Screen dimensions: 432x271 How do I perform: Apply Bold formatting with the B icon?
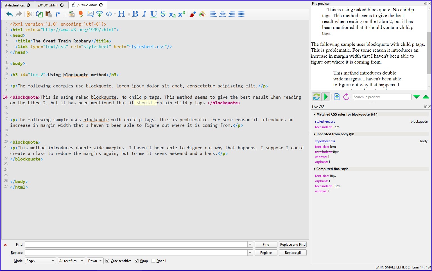pyautogui.click(x=135, y=14)
